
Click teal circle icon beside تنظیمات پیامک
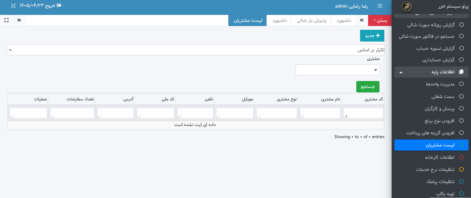click(x=461, y=181)
